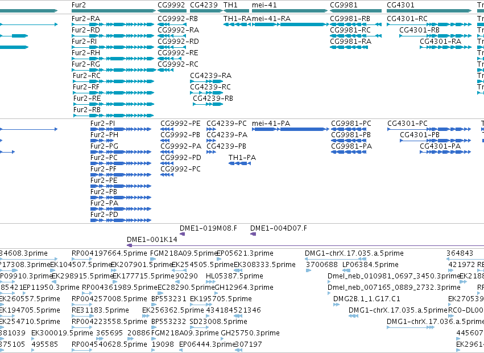
Task: Click EST RE31183.5prime
Action: point(83,316)
